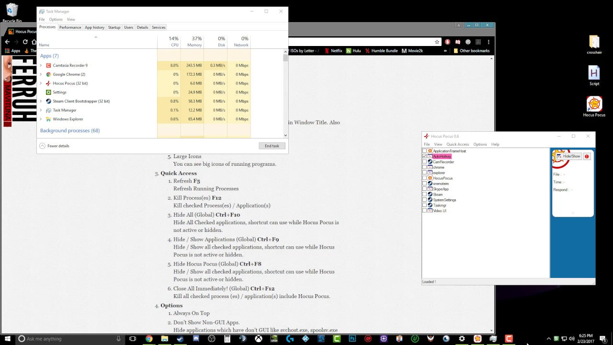Click the Script file icon on desktop
The width and height of the screenshot is (613, 345).
594,73
